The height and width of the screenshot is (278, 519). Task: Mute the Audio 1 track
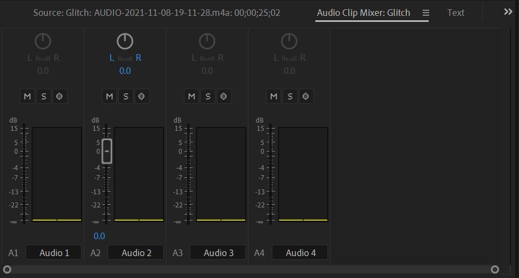click(x=27, y=96)
